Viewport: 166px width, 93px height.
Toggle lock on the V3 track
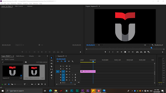click(x=60, y=66)
